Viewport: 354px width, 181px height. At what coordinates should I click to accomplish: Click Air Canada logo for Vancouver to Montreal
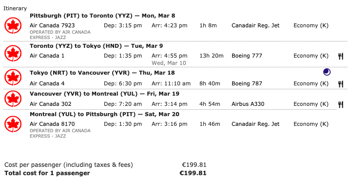click(x=13, y=99)
